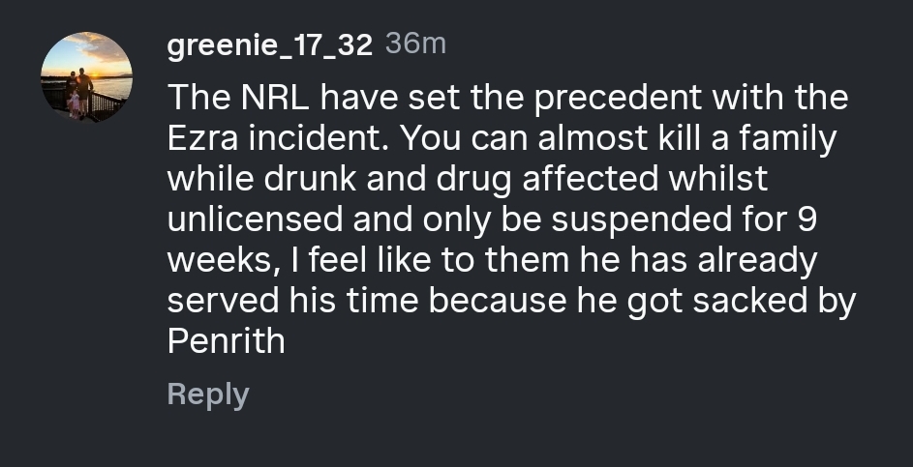The width and height of the screenshot is (913, 467).
Task: Click the word already in the comment
Action: [x=757, y=261]
